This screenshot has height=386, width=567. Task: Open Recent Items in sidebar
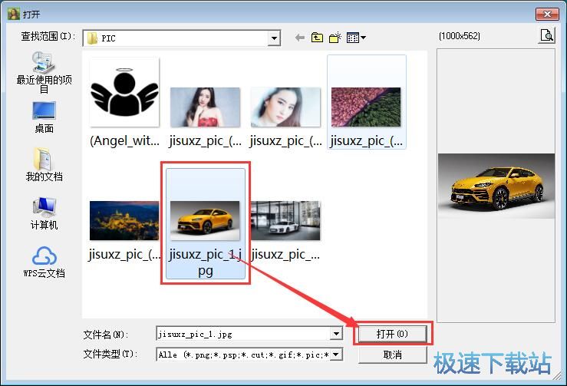(44, 71)
